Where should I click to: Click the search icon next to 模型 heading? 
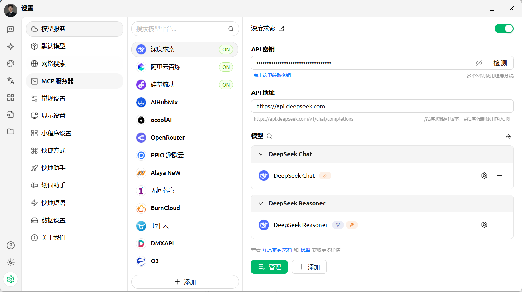(x=269, y=136)
